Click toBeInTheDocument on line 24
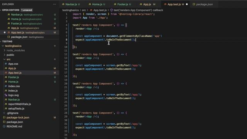Viewport: 247px width, 139px height. click(x=118, y=98)
